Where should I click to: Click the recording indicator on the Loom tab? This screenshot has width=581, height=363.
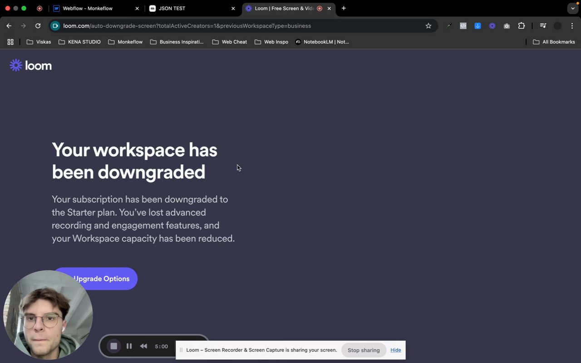click(320, 8)
